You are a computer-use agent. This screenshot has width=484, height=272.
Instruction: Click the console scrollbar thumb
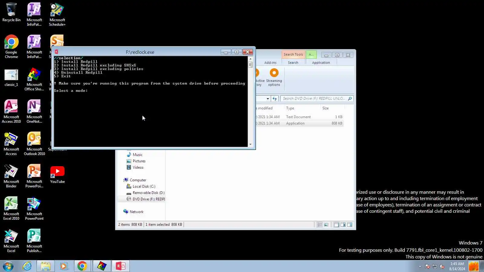coord(250,65)
